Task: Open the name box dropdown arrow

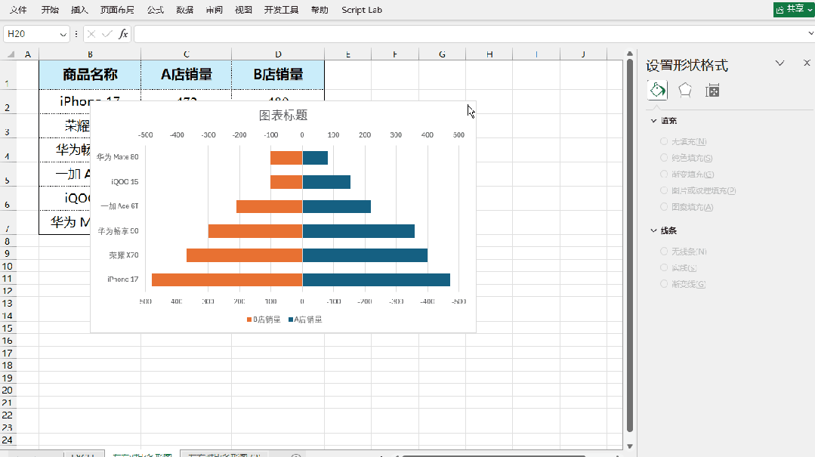Action: (x=63, y=34)
